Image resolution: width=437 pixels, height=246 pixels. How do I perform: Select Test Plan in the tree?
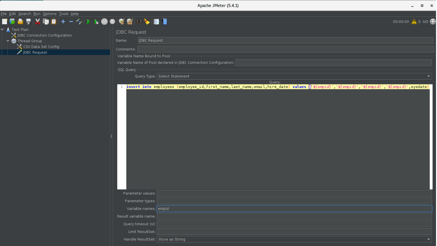click(20, 29)
